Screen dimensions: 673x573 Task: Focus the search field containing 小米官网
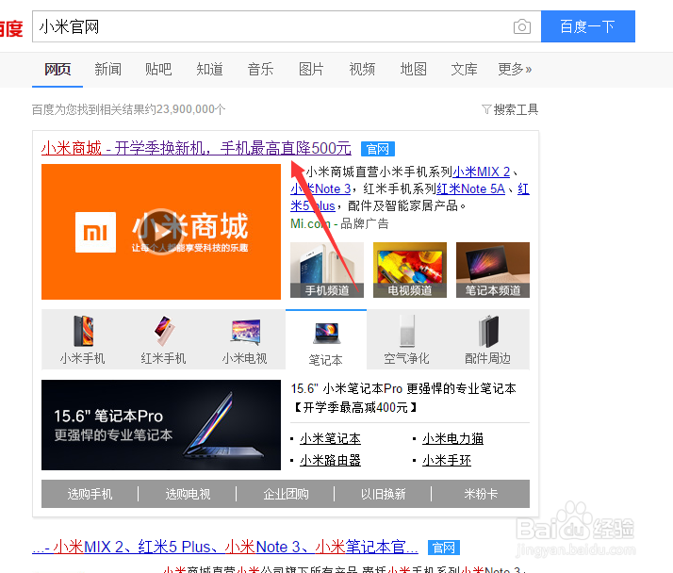(272, 26)
